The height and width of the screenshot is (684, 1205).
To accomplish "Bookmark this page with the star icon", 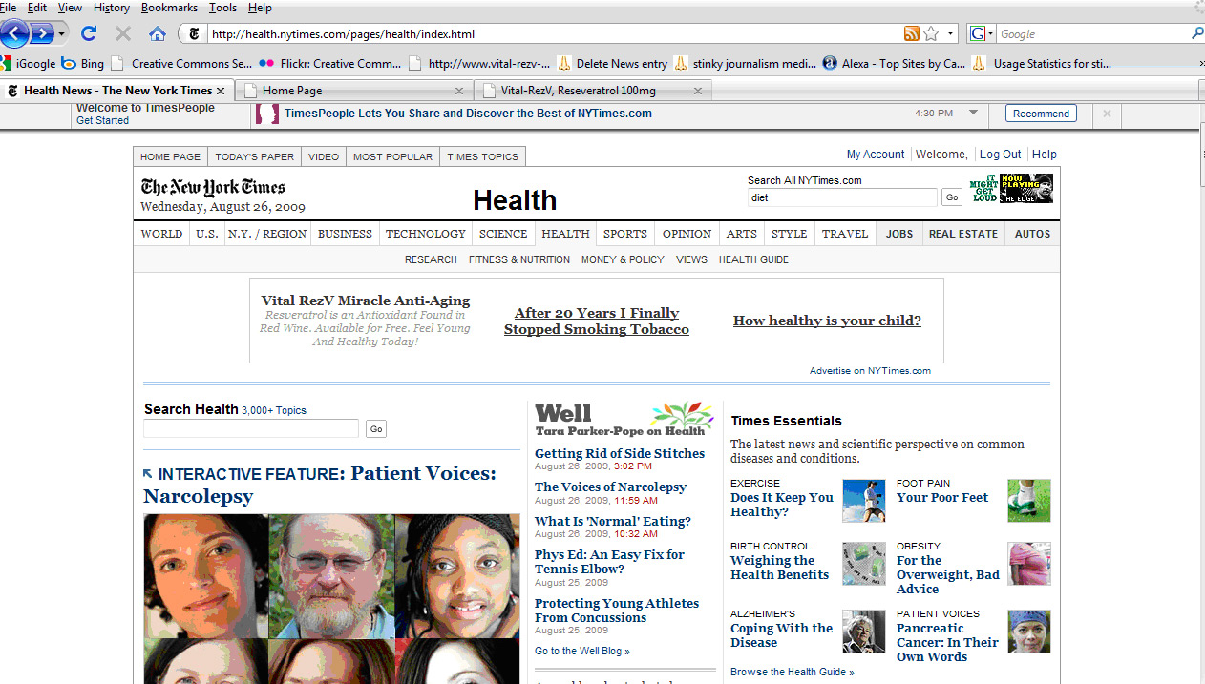I will [x=931, y=34].
